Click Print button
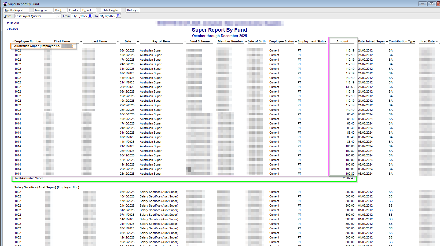The width and height of the screenshot is (440, 246). coord(60,10)
